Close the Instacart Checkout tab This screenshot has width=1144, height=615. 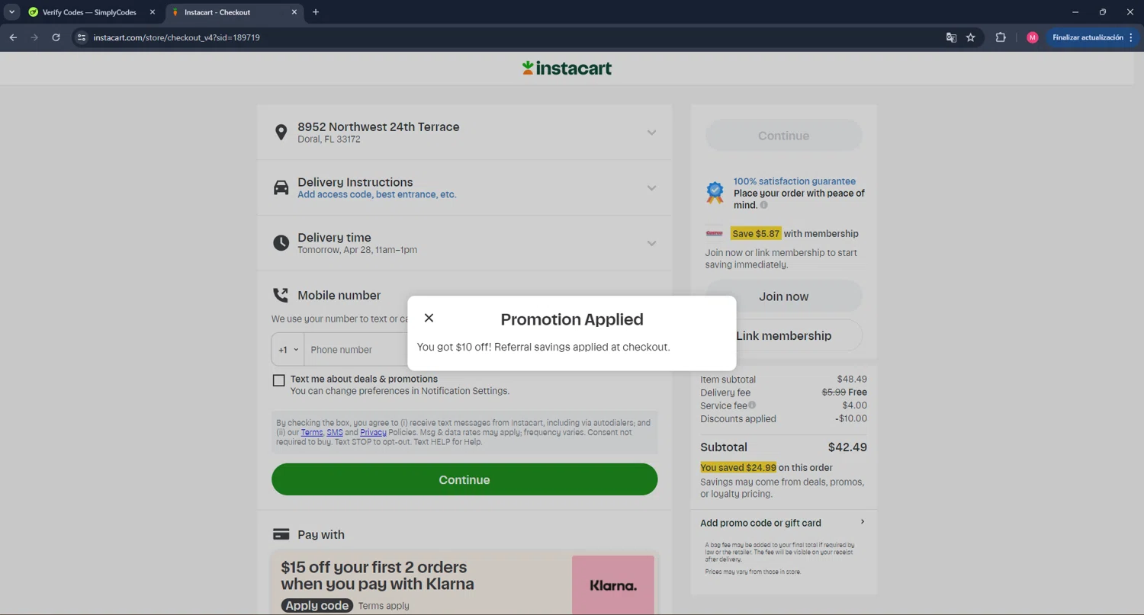[x=294, y=12]
